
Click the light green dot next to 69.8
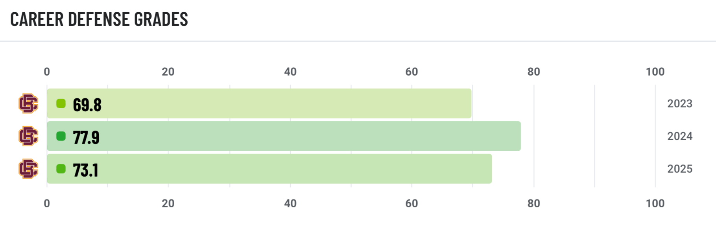(x=61, y=103)
